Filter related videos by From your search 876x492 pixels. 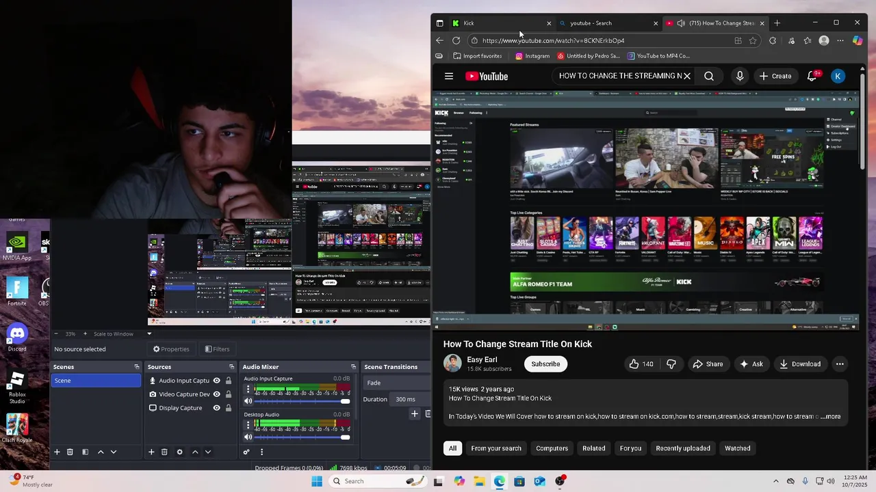click(496, 448)
